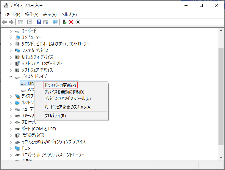Expand the システム デバイス node

11,51
